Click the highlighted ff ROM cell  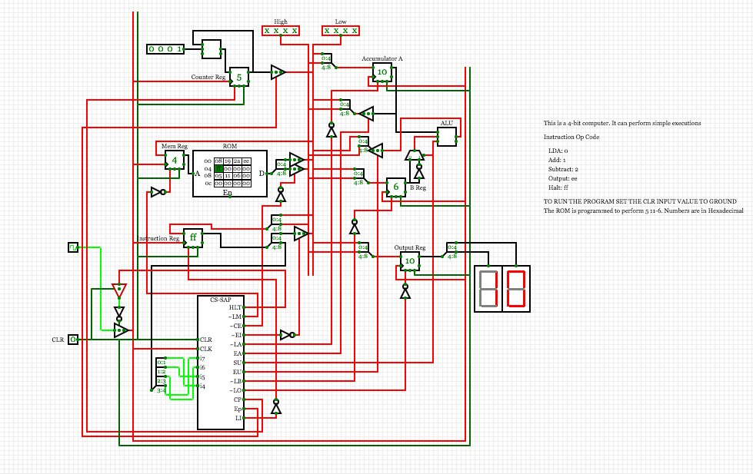[x=218, y=168]
